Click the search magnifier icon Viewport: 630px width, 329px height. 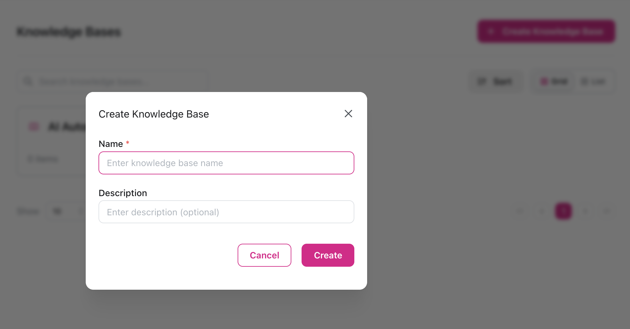pyautogui.click(x=28, y=81)
